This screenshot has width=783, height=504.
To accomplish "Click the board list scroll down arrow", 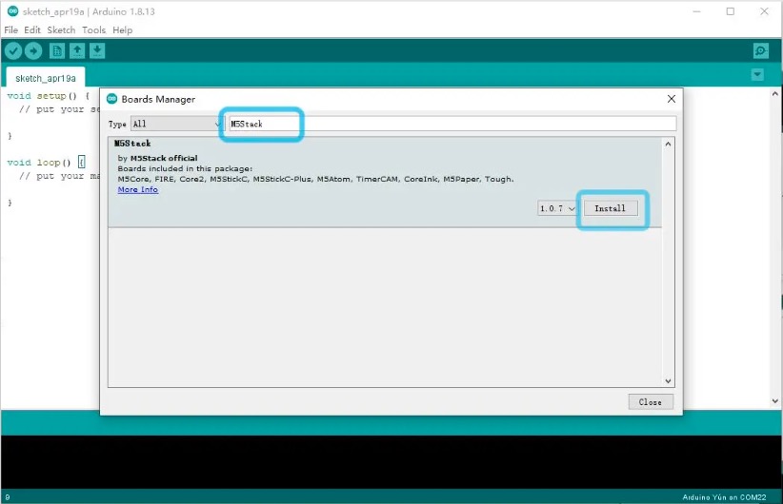I will [668, 381].
